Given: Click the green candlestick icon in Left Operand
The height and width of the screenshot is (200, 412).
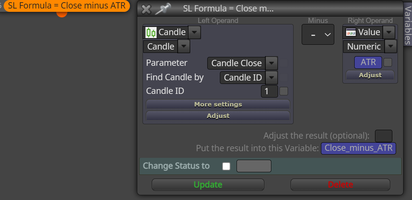Looking at the screenshot, I should [x=151, y=33].
